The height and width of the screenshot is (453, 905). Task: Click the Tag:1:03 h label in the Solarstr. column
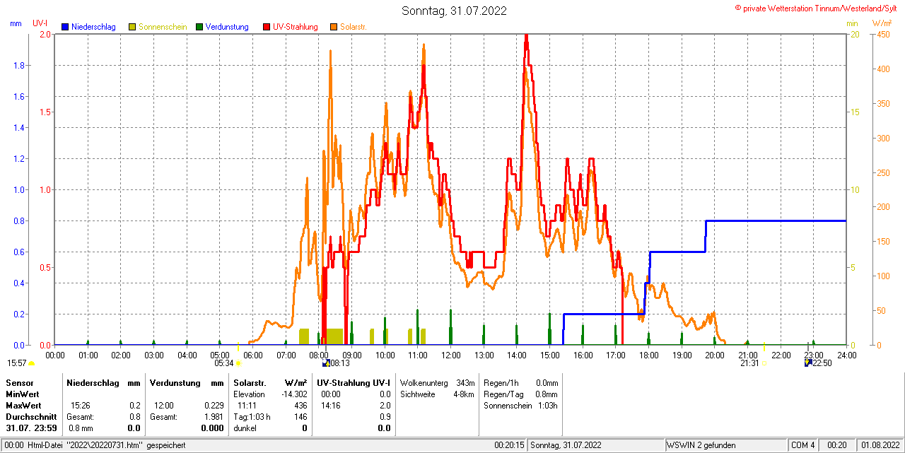[252, 417]
